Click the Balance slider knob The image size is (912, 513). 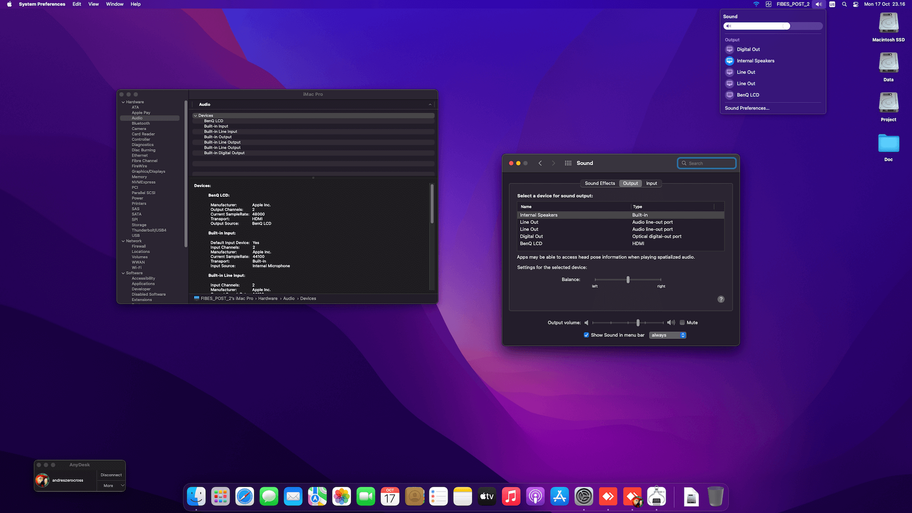tap(628, 280)
